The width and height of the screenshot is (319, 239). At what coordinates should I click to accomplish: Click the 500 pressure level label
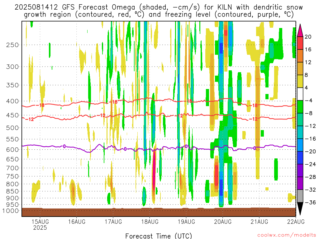12,128
